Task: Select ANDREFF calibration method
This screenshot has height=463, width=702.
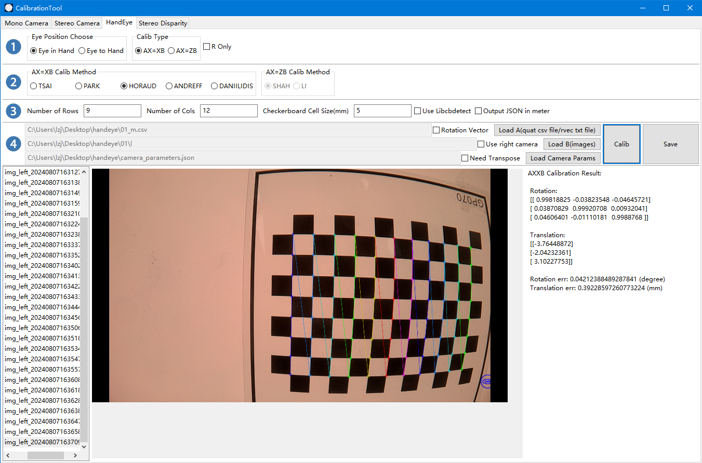Action: (184, 86)
